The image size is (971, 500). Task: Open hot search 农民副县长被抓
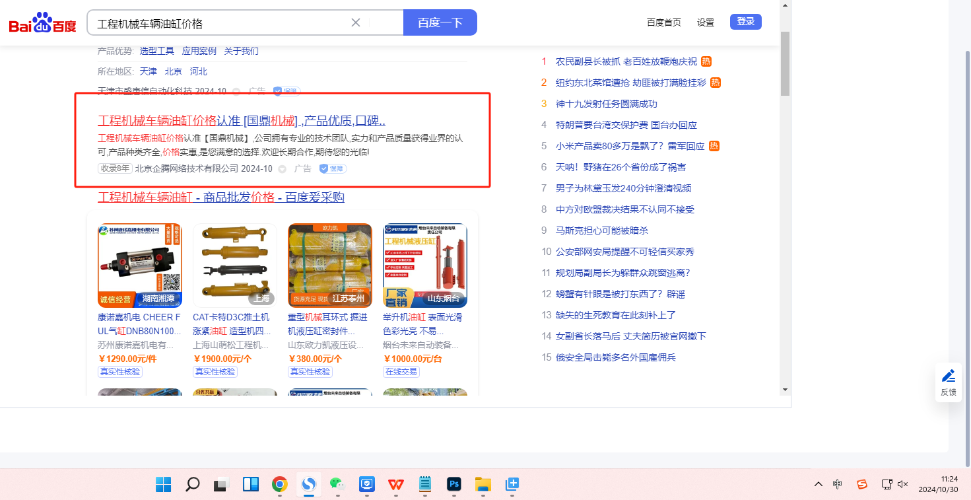pyautogui.click(x=626, y=61)
